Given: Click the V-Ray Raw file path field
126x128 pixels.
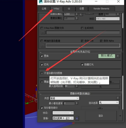Looking at the screenshot, I should pyautogui.click(x=83, y=33).
